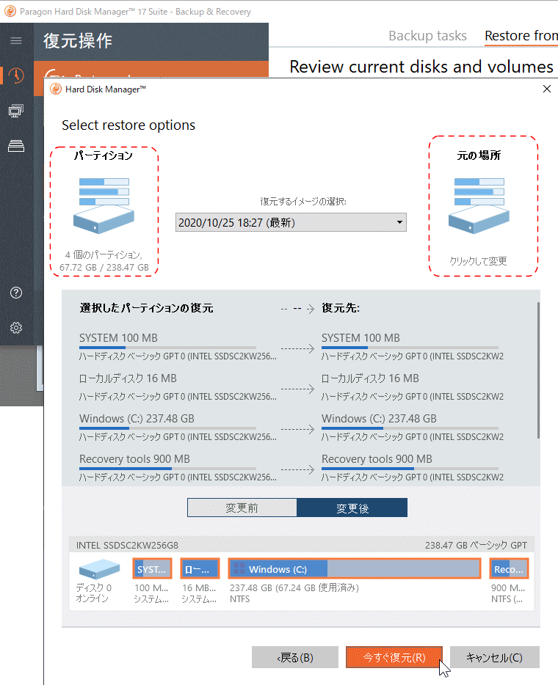
Task: Click the 今すぐ復元(R) button
Action: 394,657
